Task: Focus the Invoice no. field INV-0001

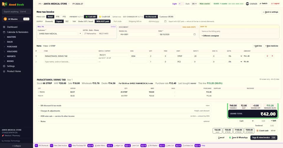Action: click(138, 34)
